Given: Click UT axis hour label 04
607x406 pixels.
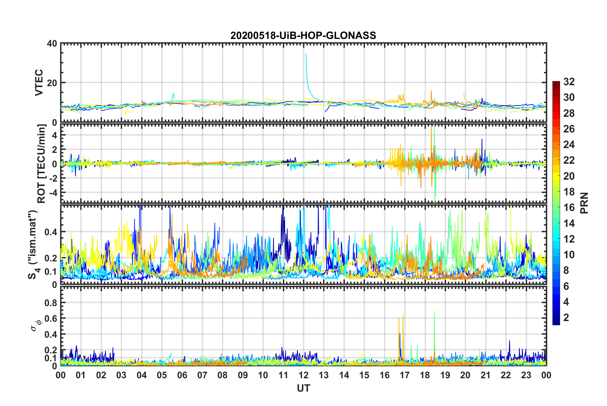Looking at the screenshot, I should [x=142, y=375].
